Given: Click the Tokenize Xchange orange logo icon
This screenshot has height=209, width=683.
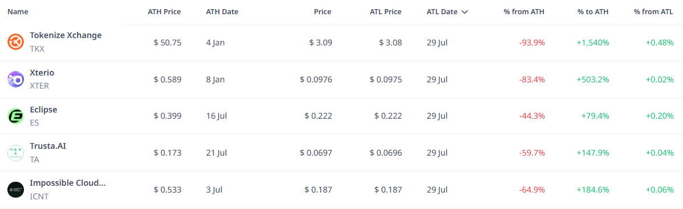Looking at the screenshot, I should click(x=16, y=42).
